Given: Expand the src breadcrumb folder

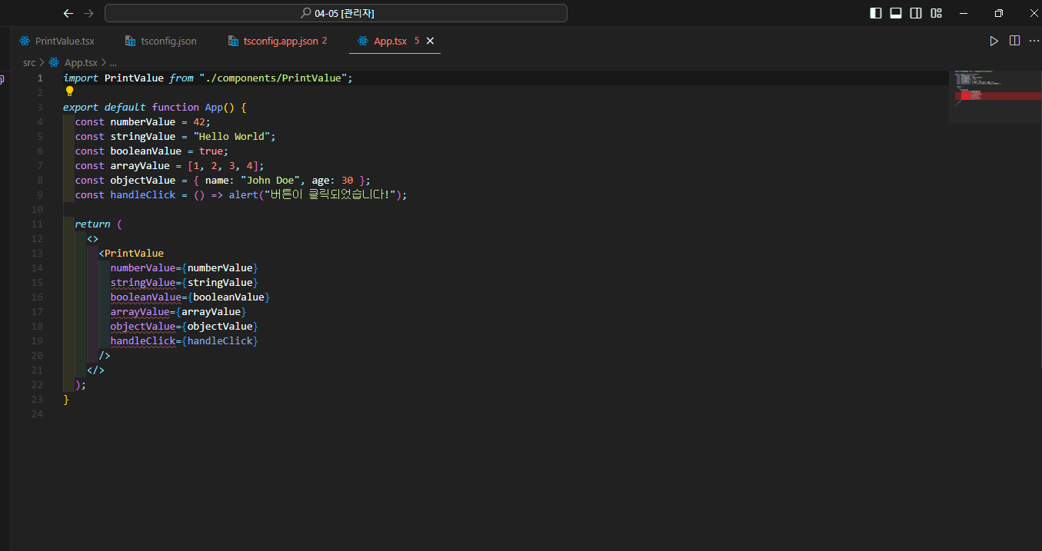Looking at the screenshot, I should click(x=29, y=62).
